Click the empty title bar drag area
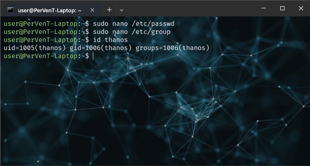The width and height of the screenshot is (310, 166). [x=188, y=8]
